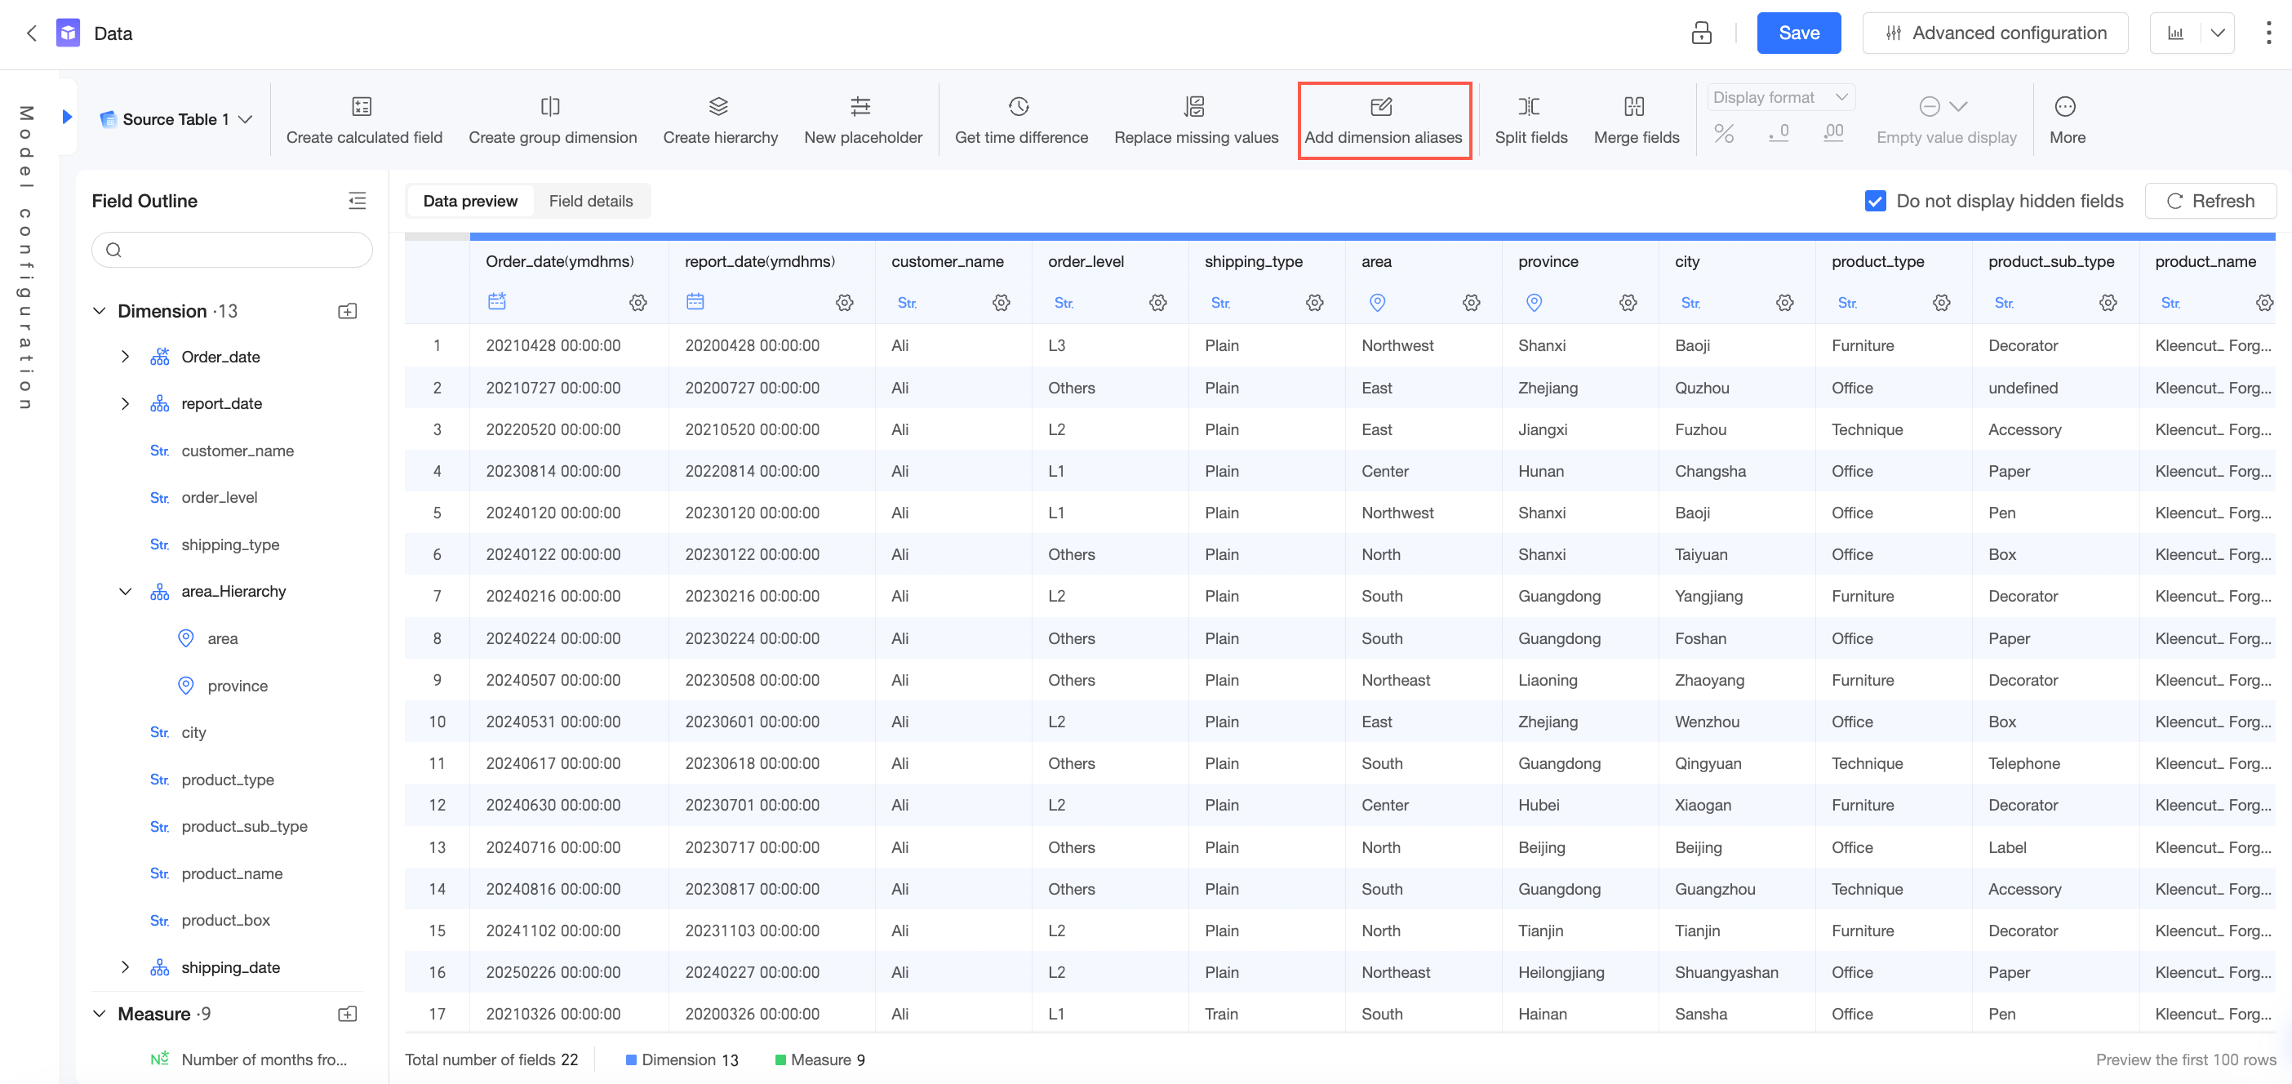2292x1084 pixels.
Task: Open Advanced configuration
Action: click(1995, 33)
